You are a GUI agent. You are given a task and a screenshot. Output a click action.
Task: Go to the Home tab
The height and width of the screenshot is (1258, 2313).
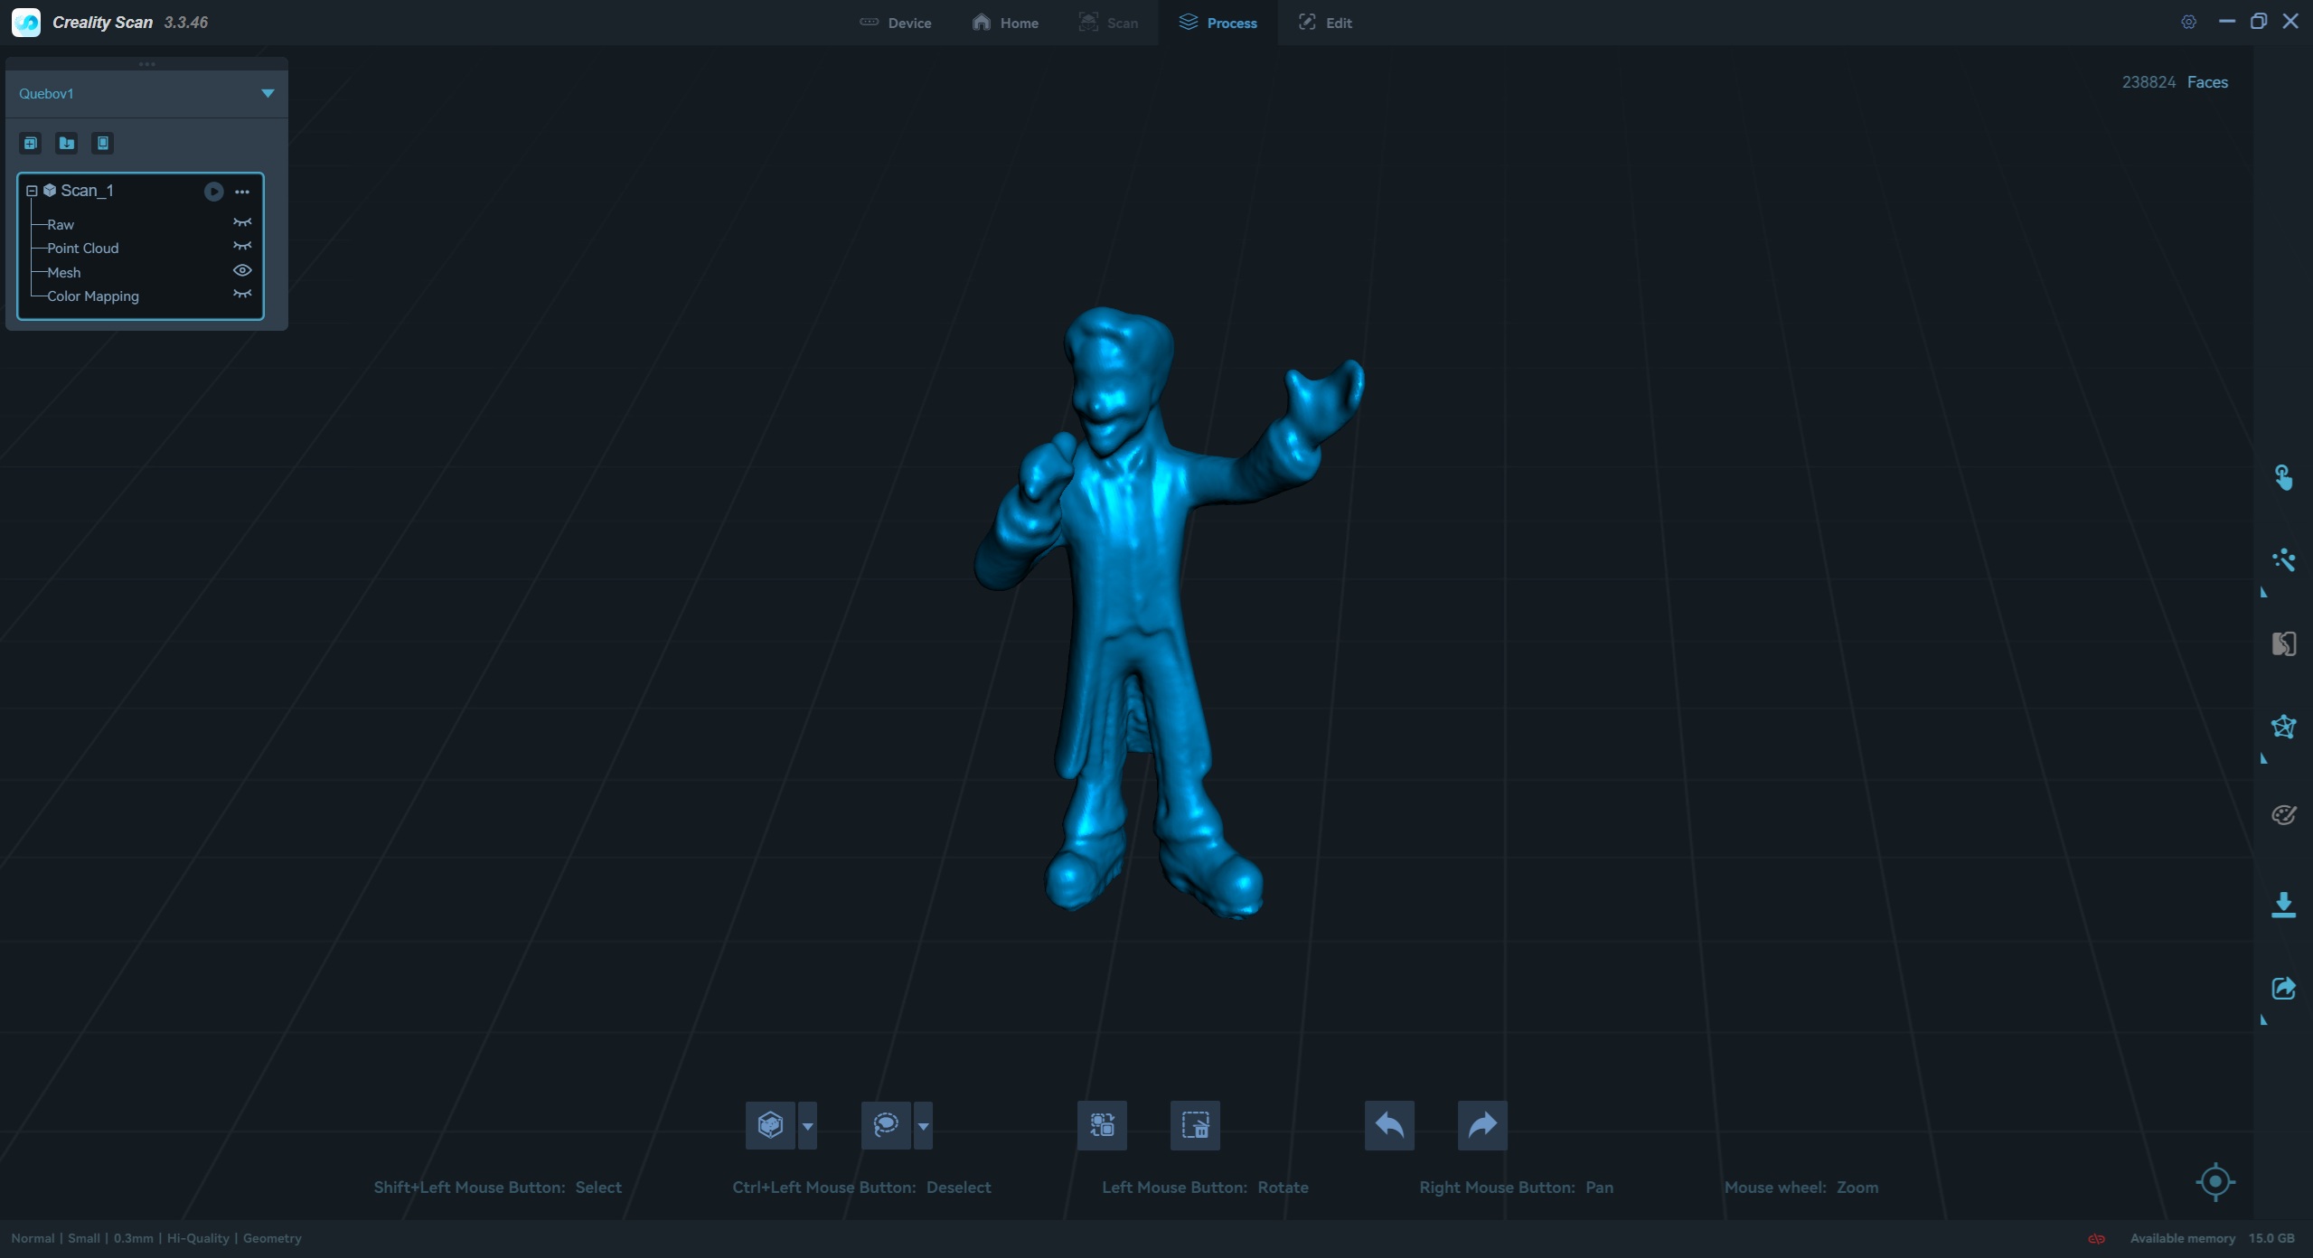coord(1005,23)
